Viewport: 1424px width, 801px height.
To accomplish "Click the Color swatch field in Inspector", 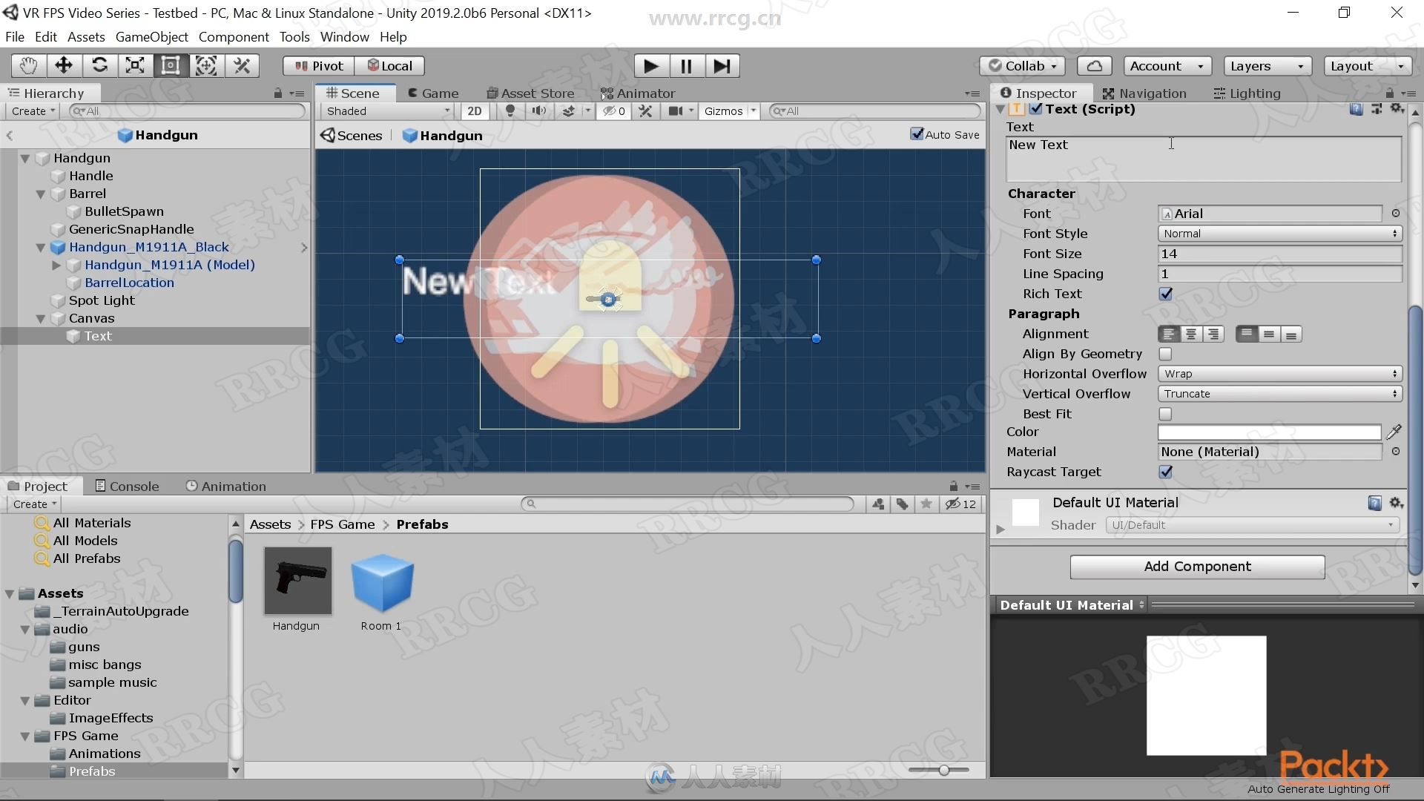I will click(1270, 432).
